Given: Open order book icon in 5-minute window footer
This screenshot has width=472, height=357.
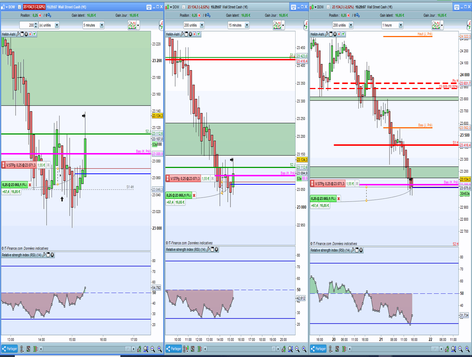Looking at the screenshot, I should (x=35, y=349).
